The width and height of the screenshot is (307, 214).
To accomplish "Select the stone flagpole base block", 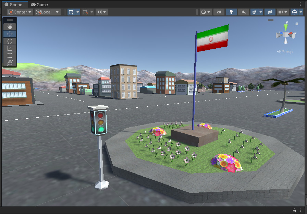I will (194, 136).
